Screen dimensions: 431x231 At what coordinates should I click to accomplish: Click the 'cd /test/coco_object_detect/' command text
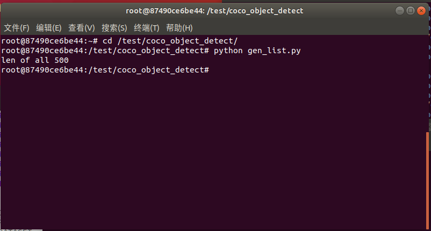point(170,41)
